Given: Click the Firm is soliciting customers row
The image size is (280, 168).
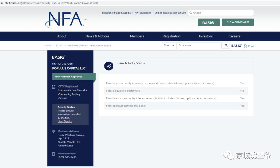Looking at the screenshot, I should [x=176, y=91].
